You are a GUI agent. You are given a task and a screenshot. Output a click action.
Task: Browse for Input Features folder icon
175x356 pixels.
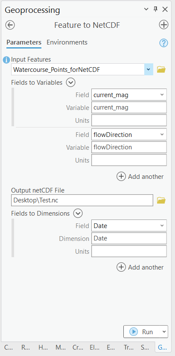tap(161, 69)
